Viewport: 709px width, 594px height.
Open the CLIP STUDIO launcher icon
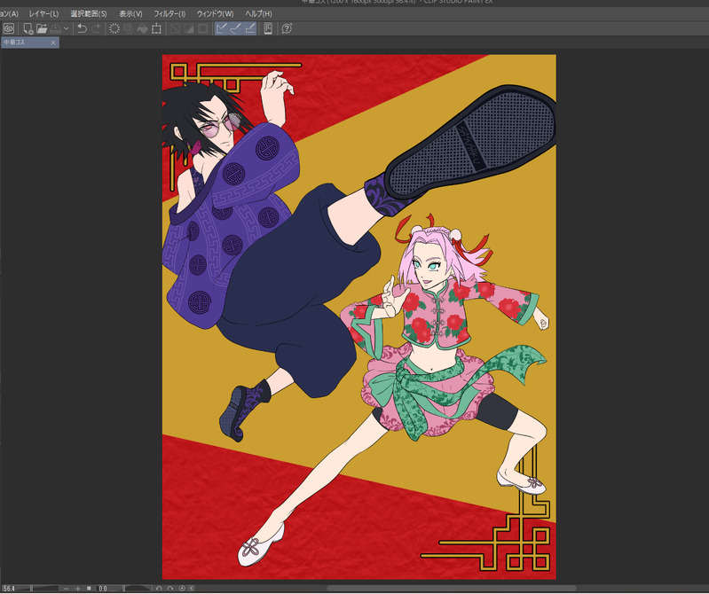click(x=9, y=28)
